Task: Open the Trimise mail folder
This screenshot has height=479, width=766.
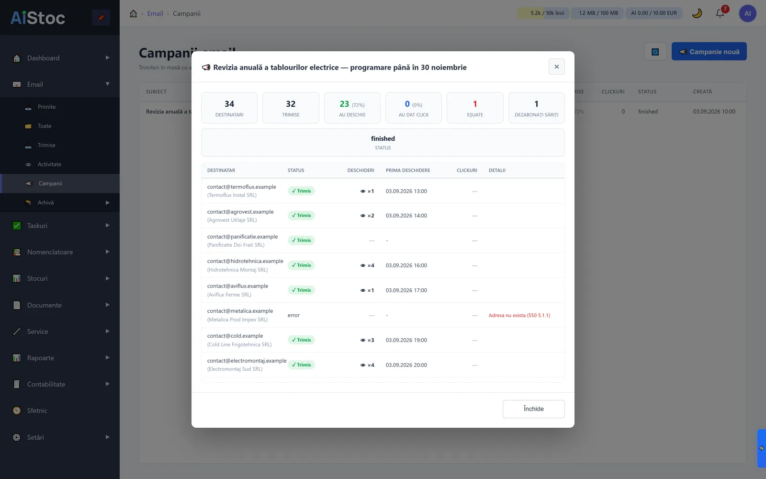Action: 60,145
